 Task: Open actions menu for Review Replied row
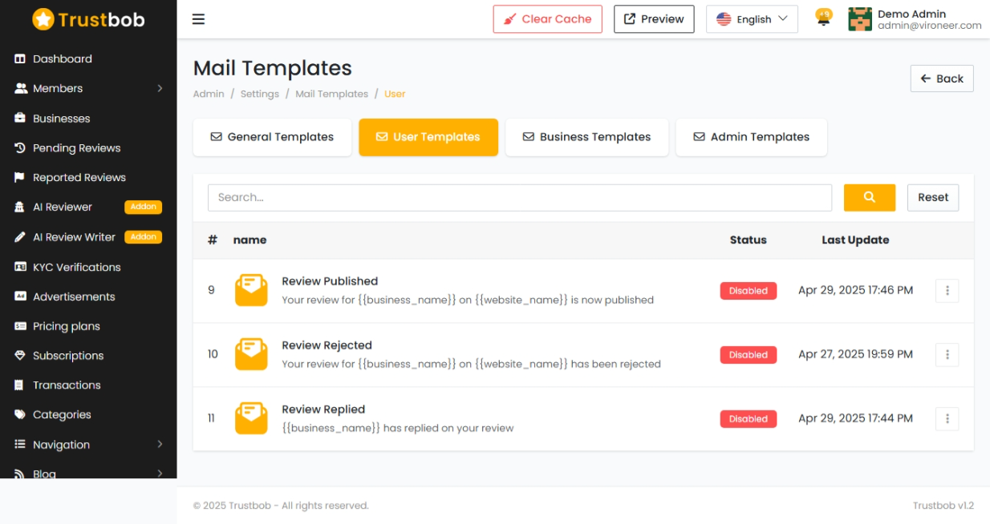[947, 419]
